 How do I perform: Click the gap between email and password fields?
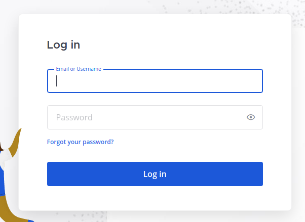click(x=155, y=99)
